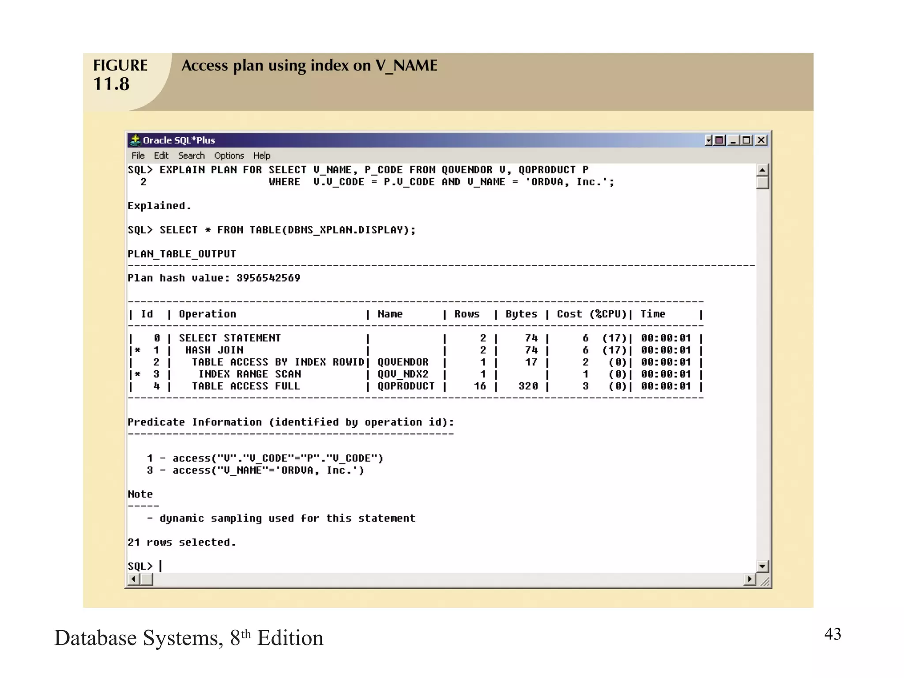The image size is (904, 678).
Task: Close the Oracle SQL*Plus window
Action: 761,140
